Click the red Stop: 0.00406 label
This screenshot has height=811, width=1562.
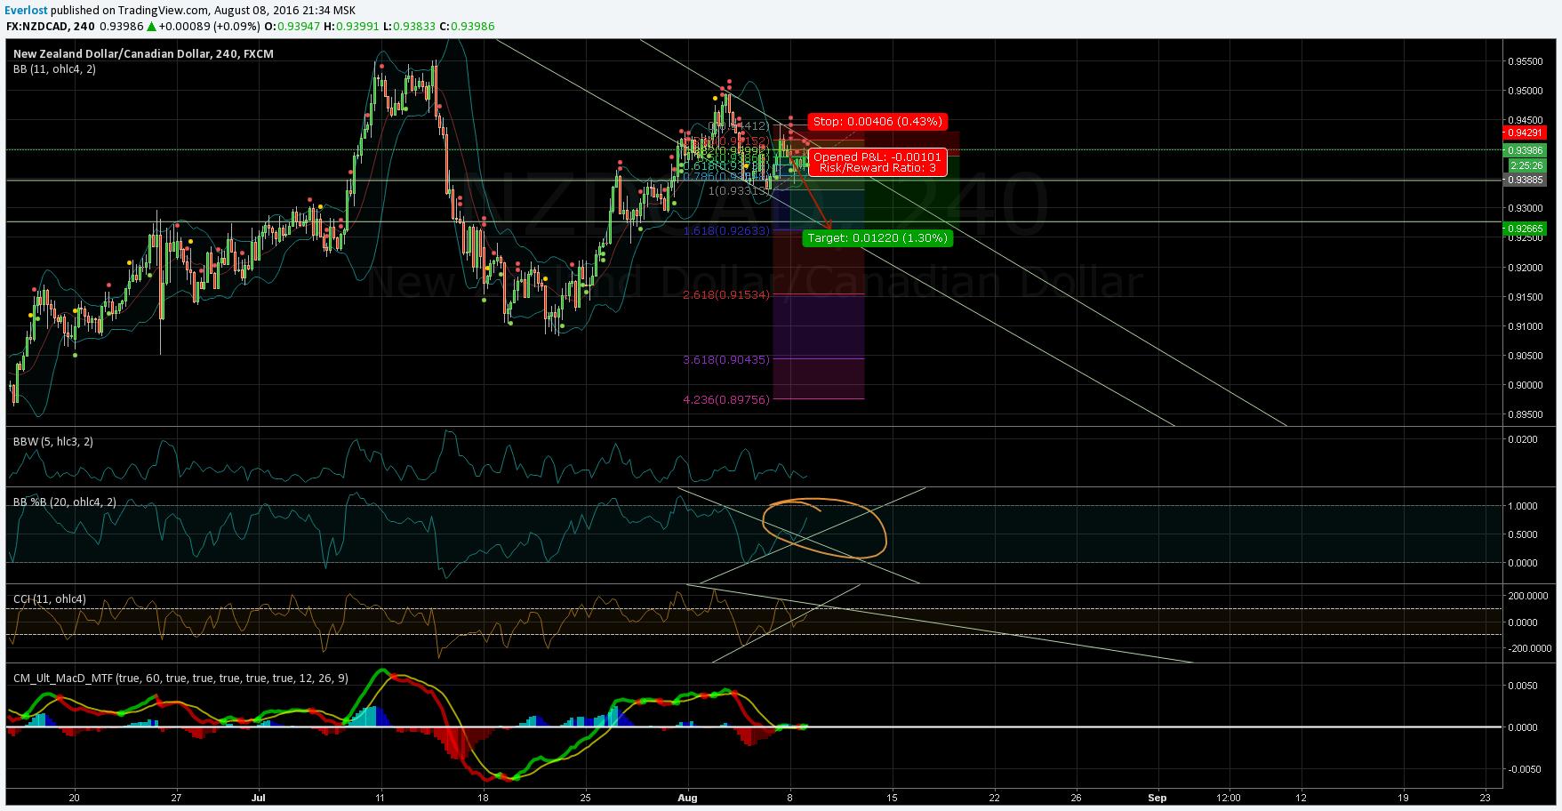[x=877, y=122]
